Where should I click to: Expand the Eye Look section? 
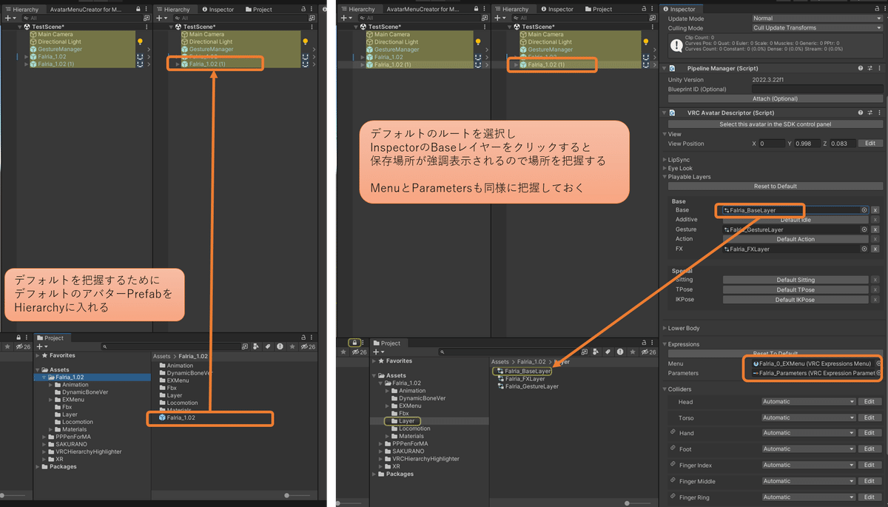coord(665,168)
